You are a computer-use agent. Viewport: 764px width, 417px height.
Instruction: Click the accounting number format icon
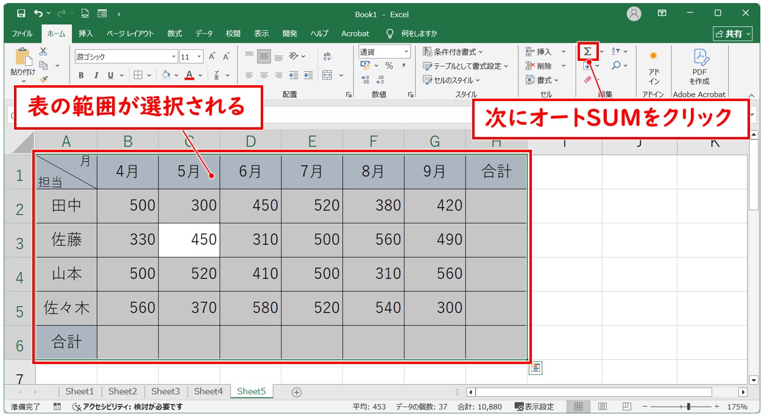pyautogui.click(x=365, y=65)
